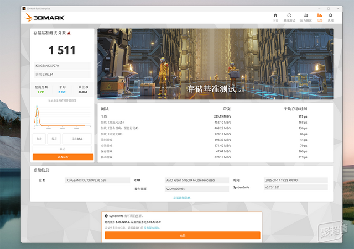Select the Results bar chart icon

click(320, 15)
